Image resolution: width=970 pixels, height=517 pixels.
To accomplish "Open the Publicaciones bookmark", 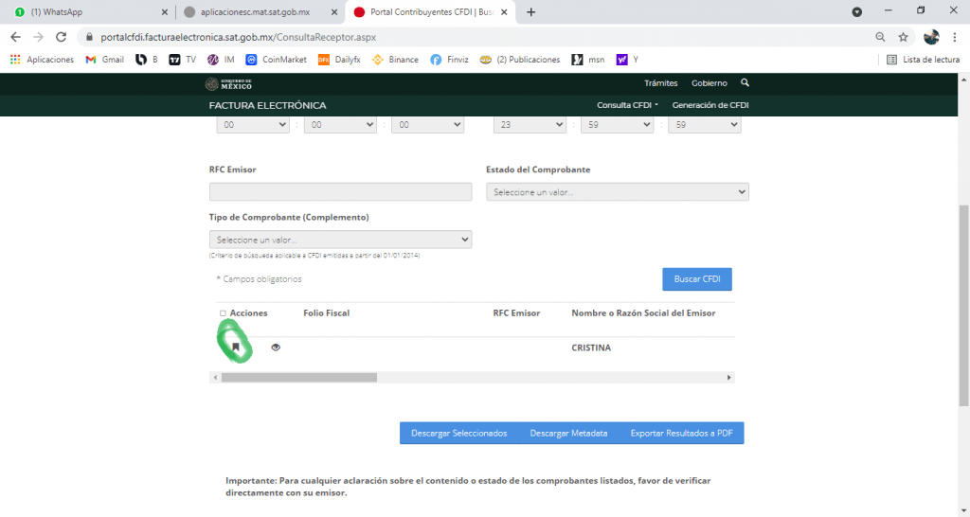I will [520, 60].
